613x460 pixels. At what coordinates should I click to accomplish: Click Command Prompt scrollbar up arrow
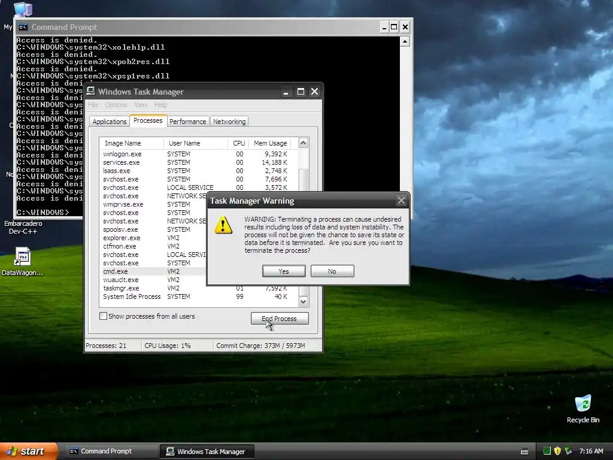coord(405,41)
